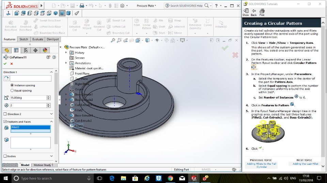Select Fillet2 in the flyout tree
The image size is (327, 183).
79,110
